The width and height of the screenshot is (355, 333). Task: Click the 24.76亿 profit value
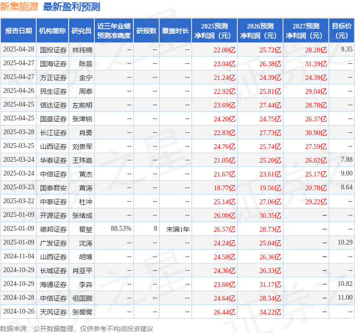224,147
